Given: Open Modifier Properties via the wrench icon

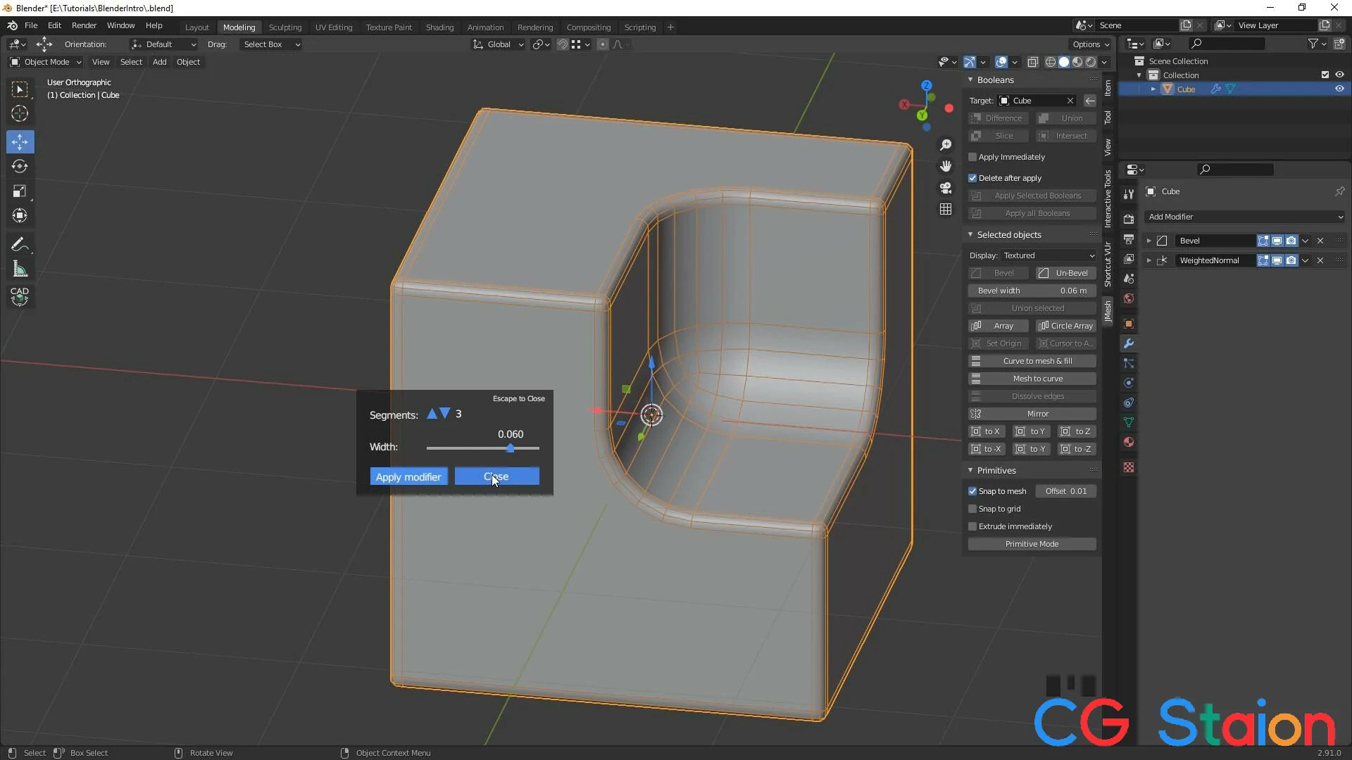Looking at the screenshot, I should tap(1129, 343).
